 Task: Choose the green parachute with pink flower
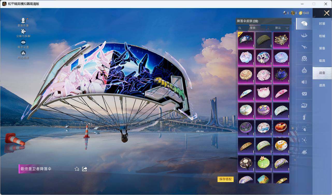[264, 163]
